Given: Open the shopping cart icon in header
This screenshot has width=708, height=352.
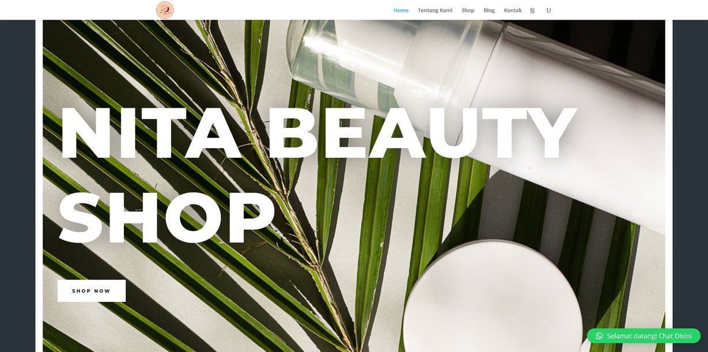Looking at the screenshot, I should tap(532, 10).
